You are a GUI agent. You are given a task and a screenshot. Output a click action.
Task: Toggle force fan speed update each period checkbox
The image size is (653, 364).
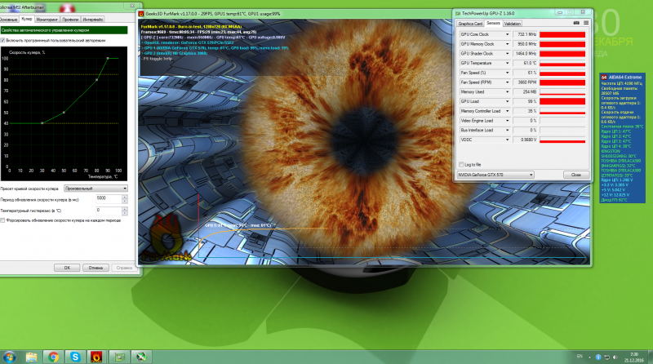(2, 220)
